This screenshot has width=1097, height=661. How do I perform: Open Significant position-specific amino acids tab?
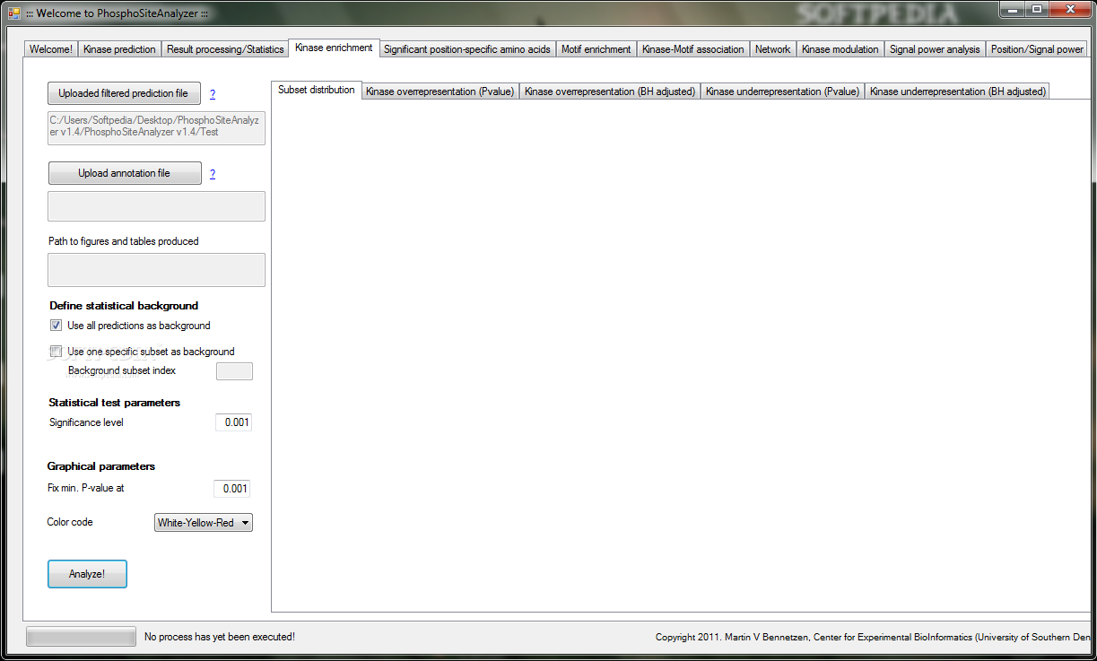click(x=467, y=49)
